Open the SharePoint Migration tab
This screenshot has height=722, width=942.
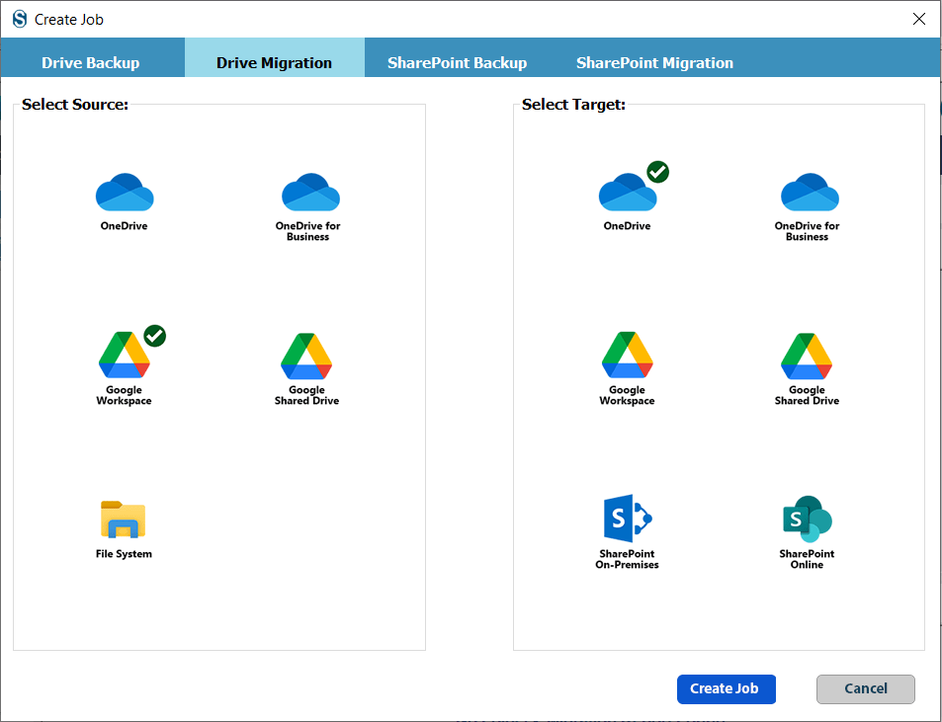[654, 62]
